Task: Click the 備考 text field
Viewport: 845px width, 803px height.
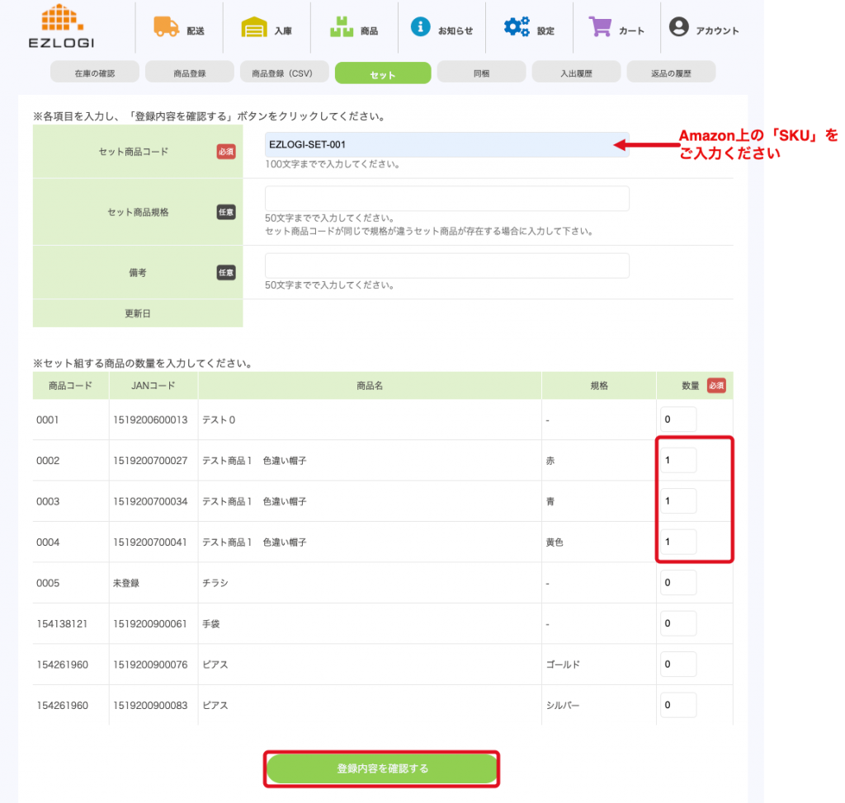Action: pos(446,265)
